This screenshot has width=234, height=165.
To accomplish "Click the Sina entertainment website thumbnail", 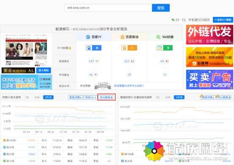I will (26, 50).
